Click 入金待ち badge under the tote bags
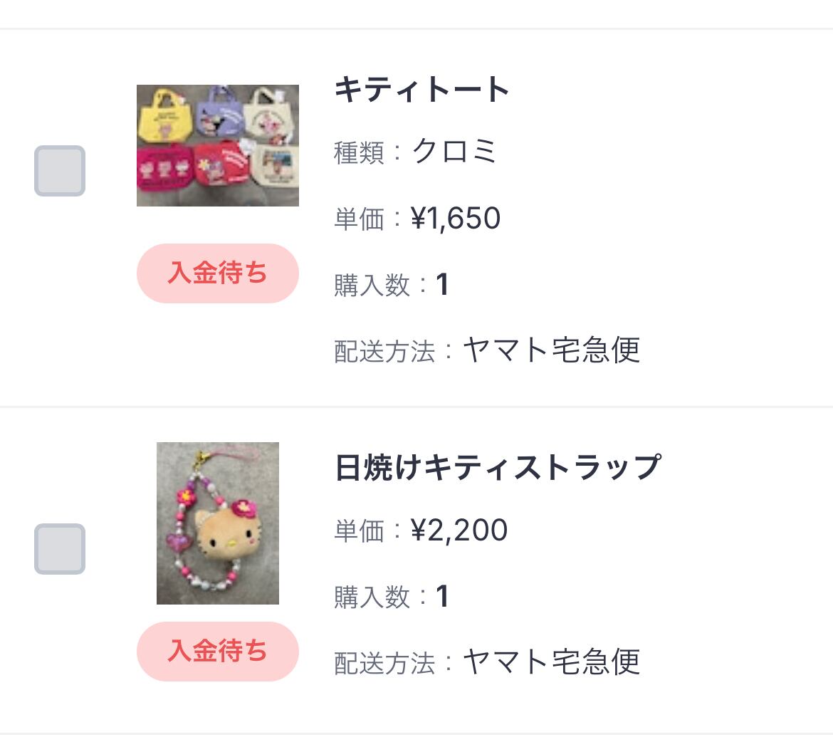Viewport: 833px width, 737px height. tap(218, 273)
